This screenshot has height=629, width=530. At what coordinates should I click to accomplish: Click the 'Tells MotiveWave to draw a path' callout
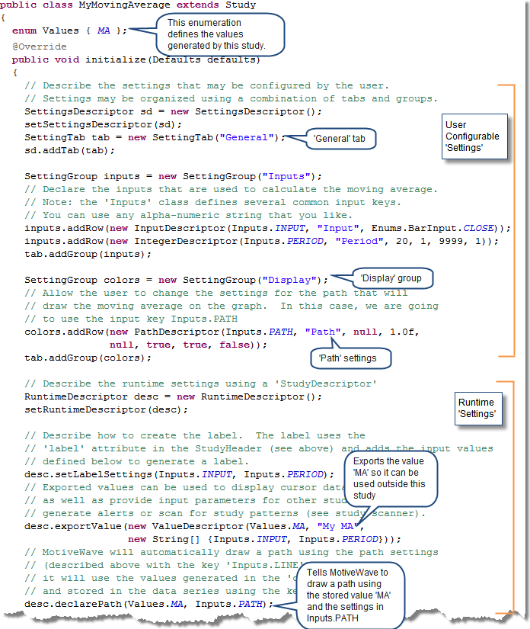(355, 596)
